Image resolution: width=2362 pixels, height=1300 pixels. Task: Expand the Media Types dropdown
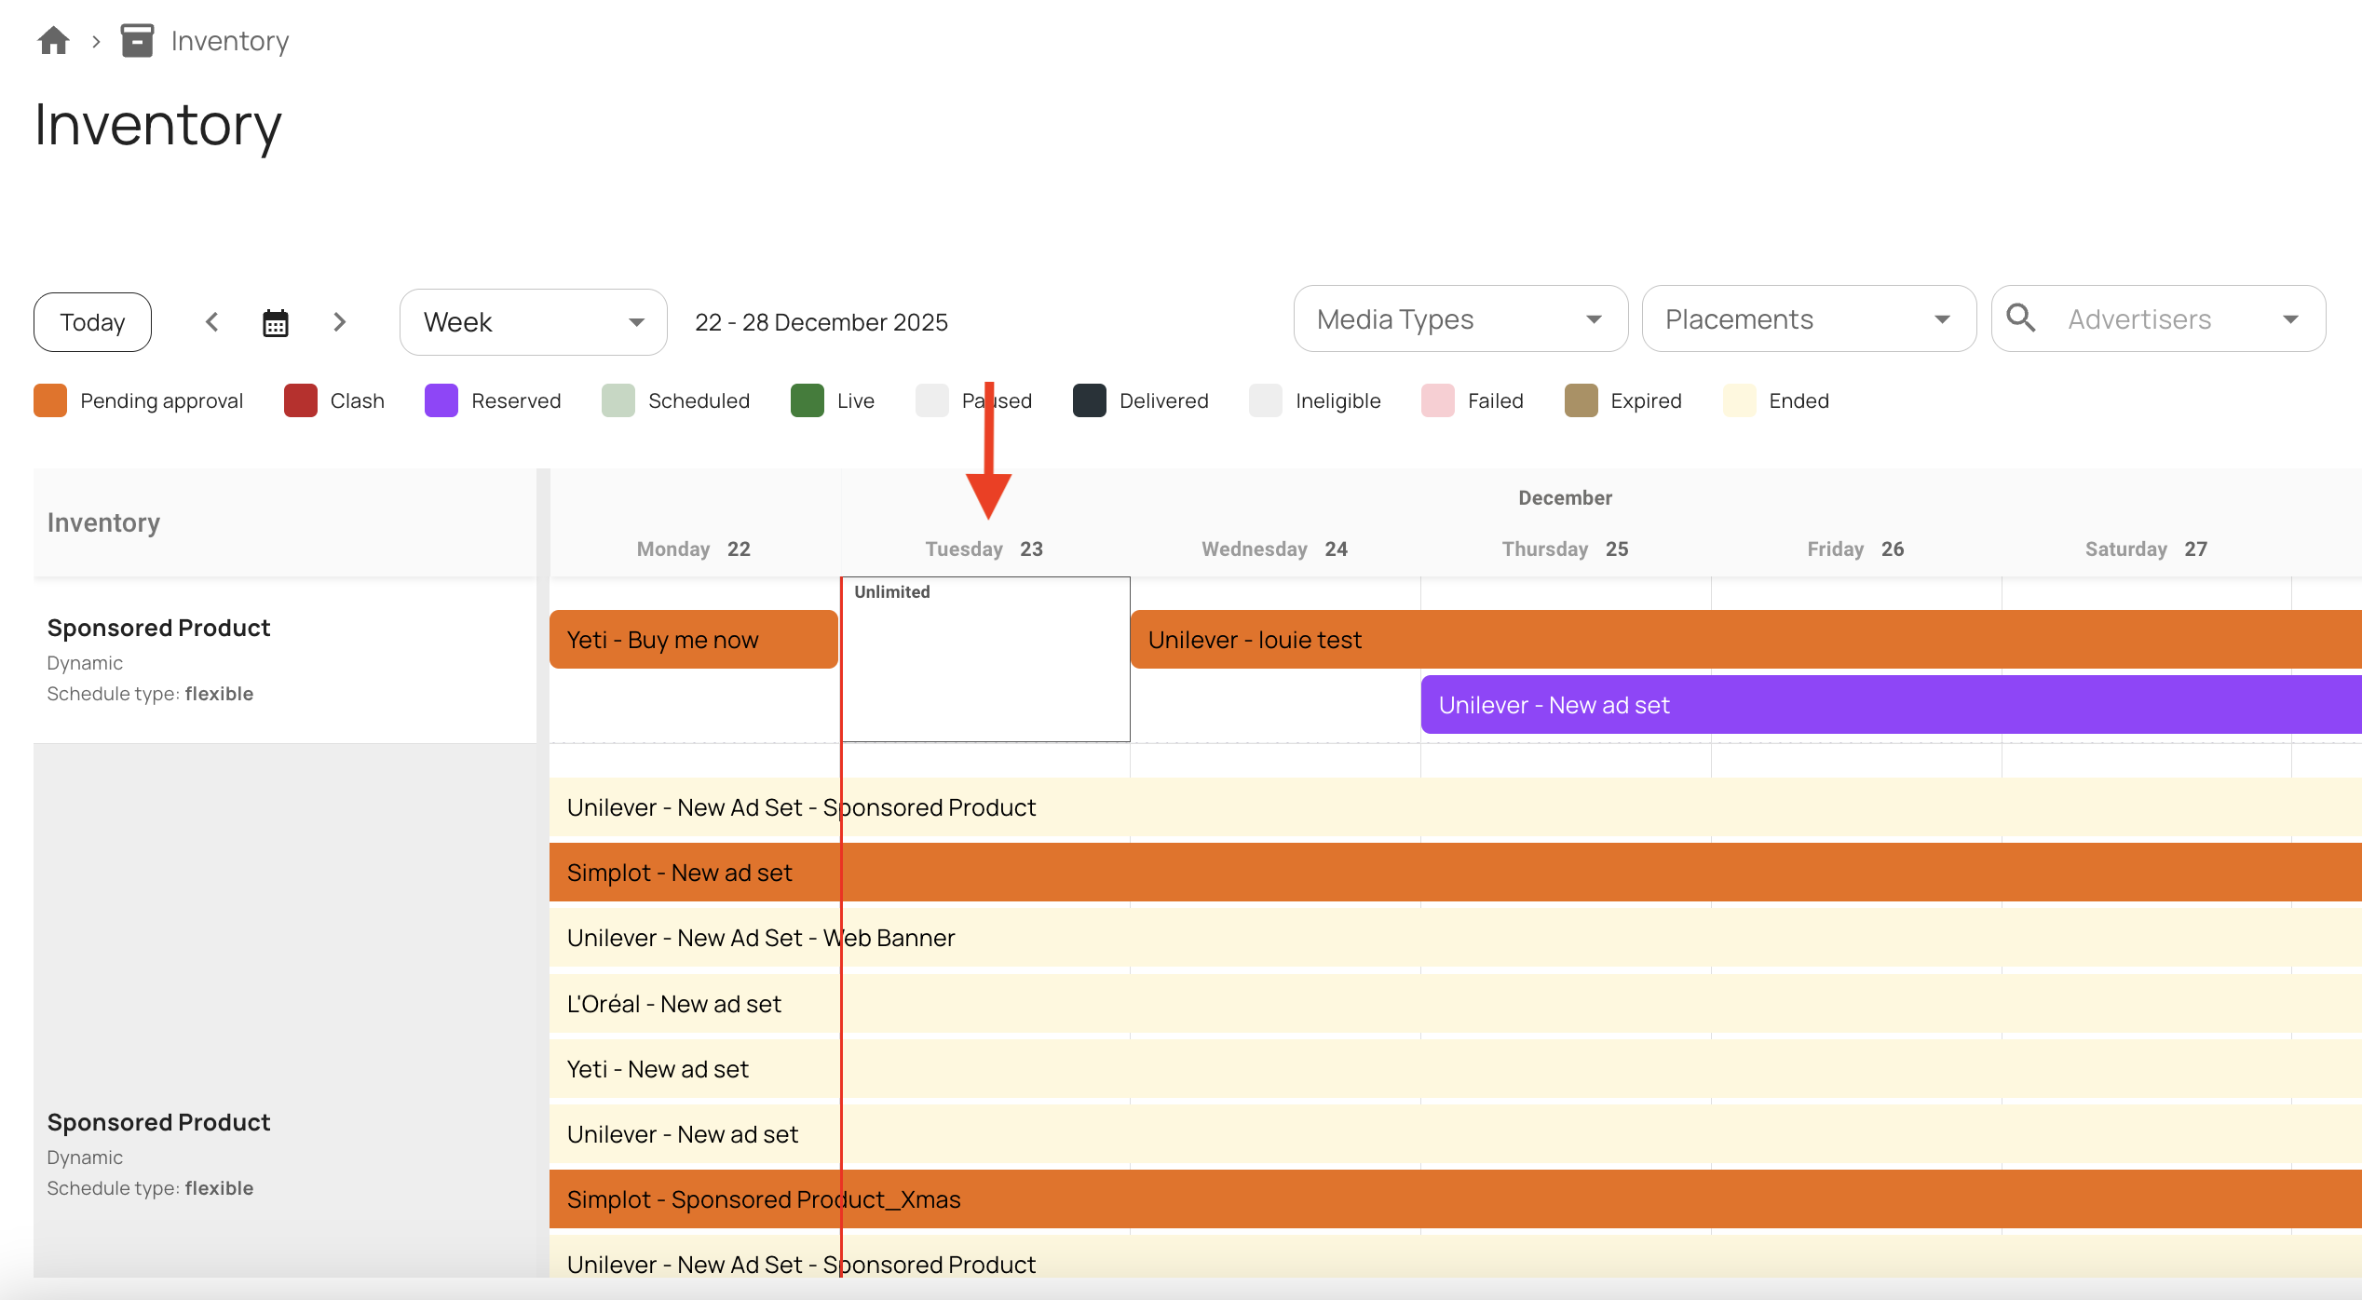[x=1459, y=319]
